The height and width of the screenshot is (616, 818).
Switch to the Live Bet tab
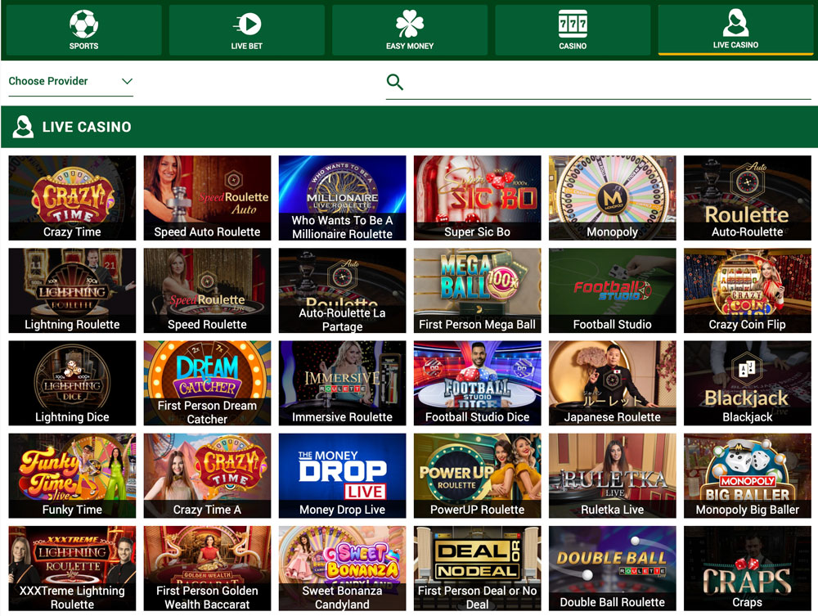[247, 30]
